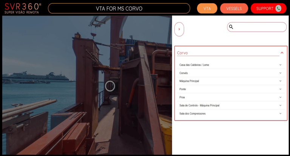Expand the Proa chevron
290x156 pixels.
point(281,97)
